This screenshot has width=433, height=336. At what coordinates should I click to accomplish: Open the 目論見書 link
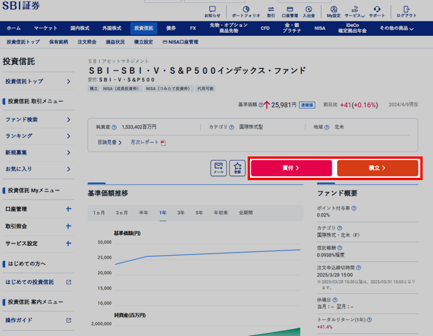(110, 143)
